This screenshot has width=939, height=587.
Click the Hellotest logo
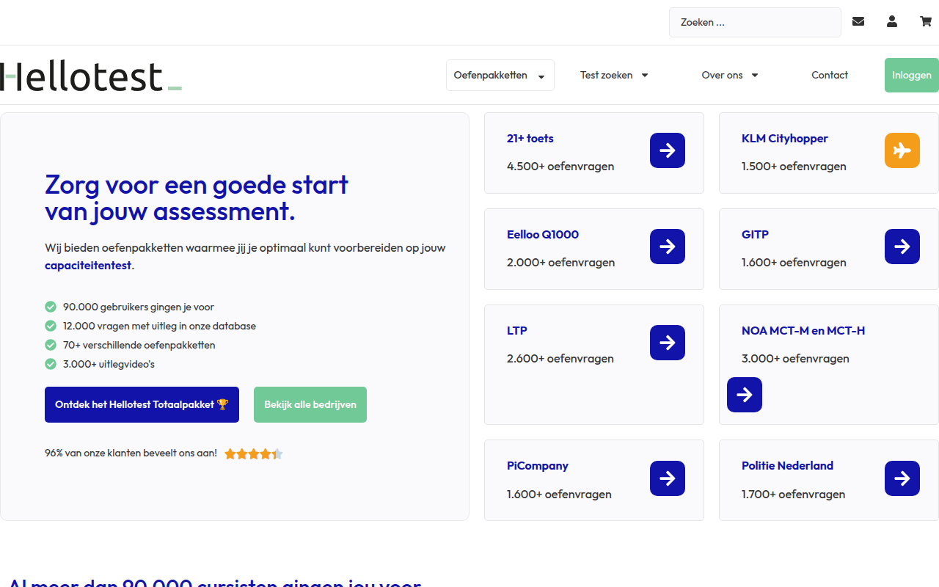tap(91, 76)
